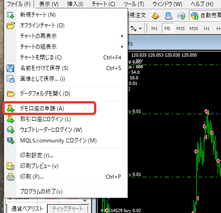
Task: Click the print preview icon
Action: [x=10, y=166]
